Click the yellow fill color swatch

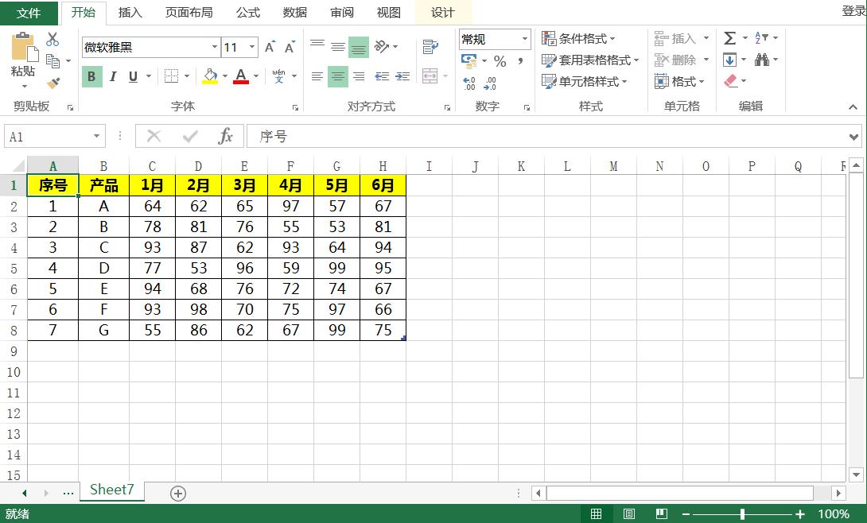pos(210,76)
